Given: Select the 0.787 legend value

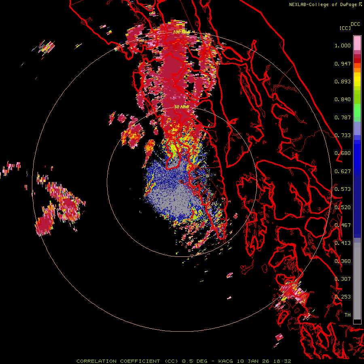Looking at the screenshot, I should point(343,117).
